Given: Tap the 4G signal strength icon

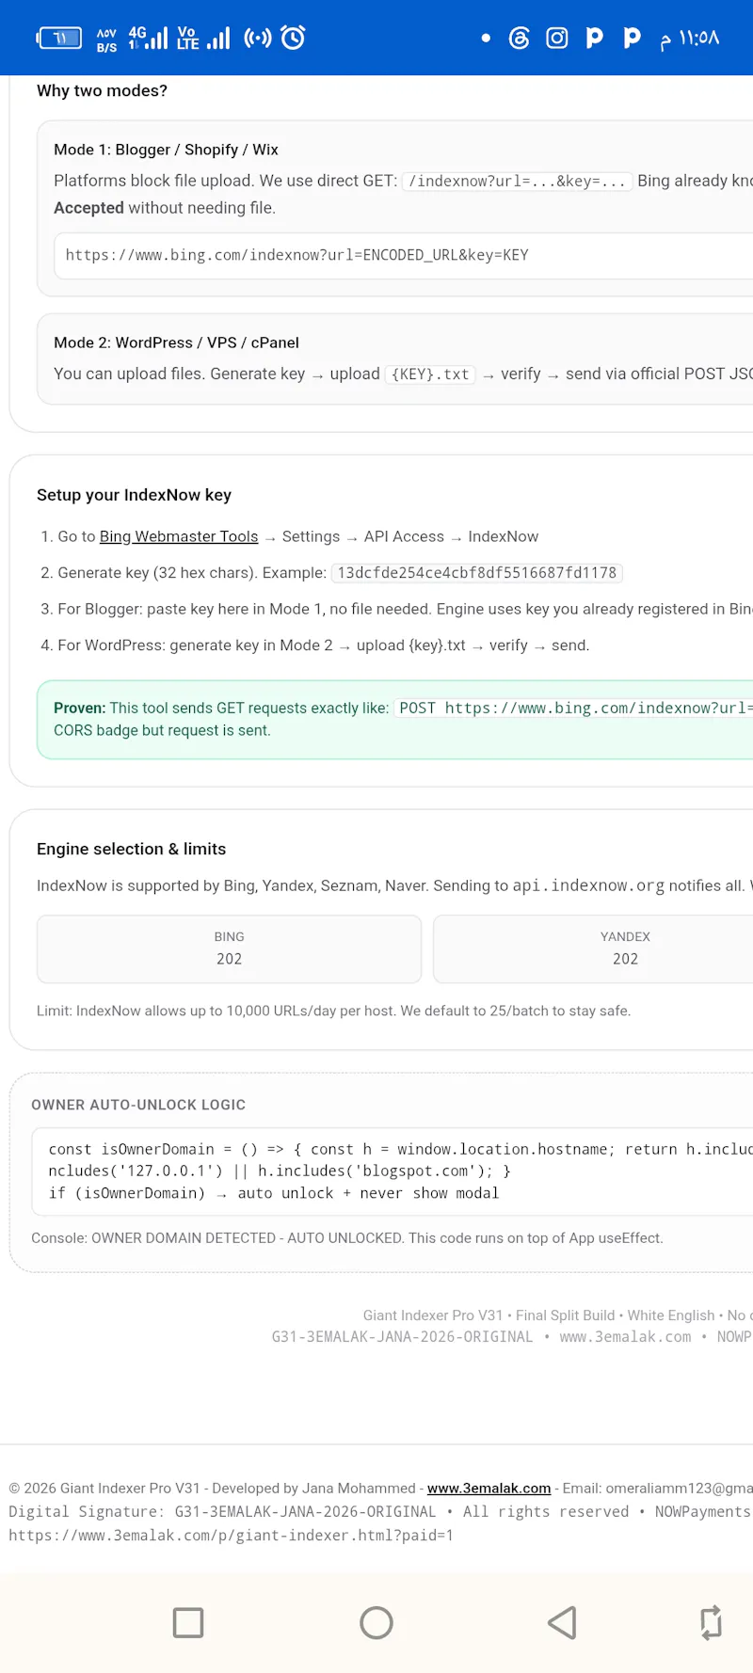Looking at the screenshot, I should pos(148,38).
